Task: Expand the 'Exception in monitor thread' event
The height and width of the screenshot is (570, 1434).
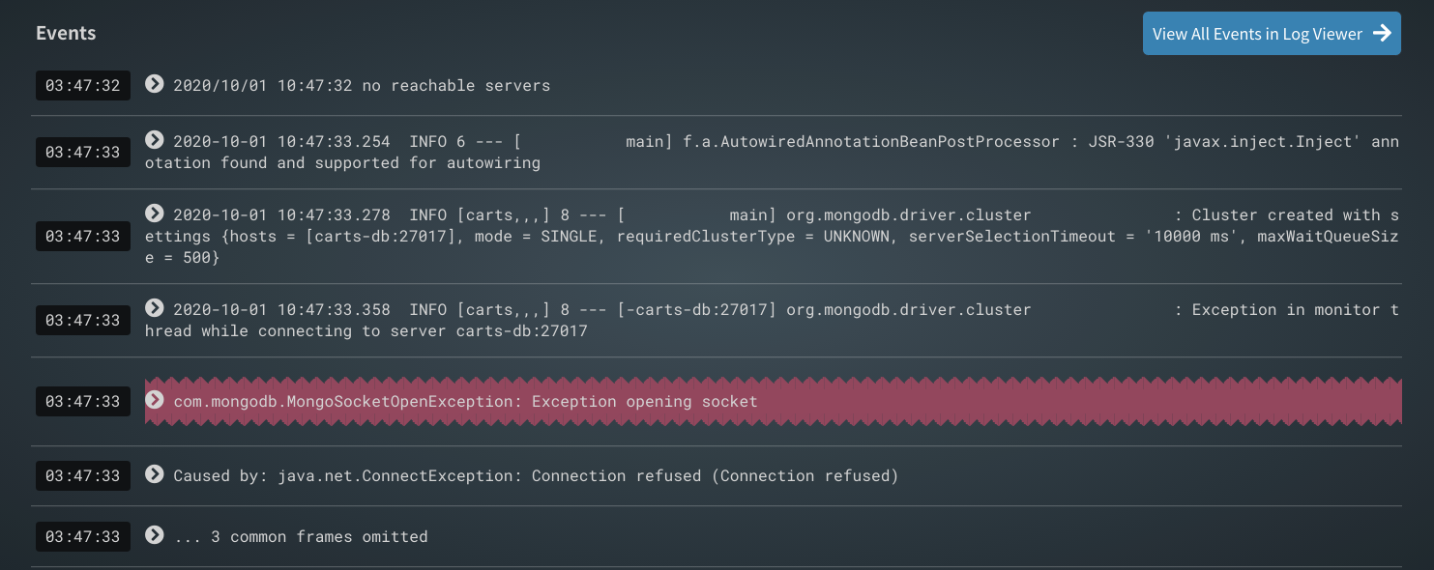Action: click(x=155, y=308)
